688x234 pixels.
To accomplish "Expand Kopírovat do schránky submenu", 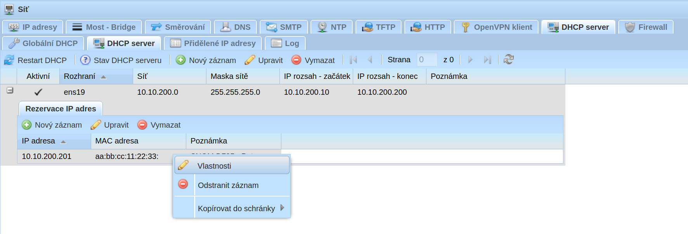I will (232, 208).
